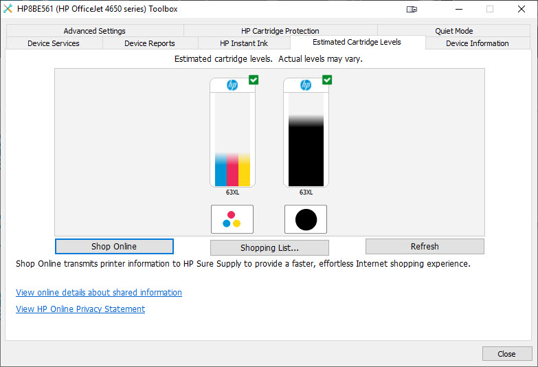538x367 pixels.
Task: Click the HP logo on color cartridge
Action: point(232,85)
